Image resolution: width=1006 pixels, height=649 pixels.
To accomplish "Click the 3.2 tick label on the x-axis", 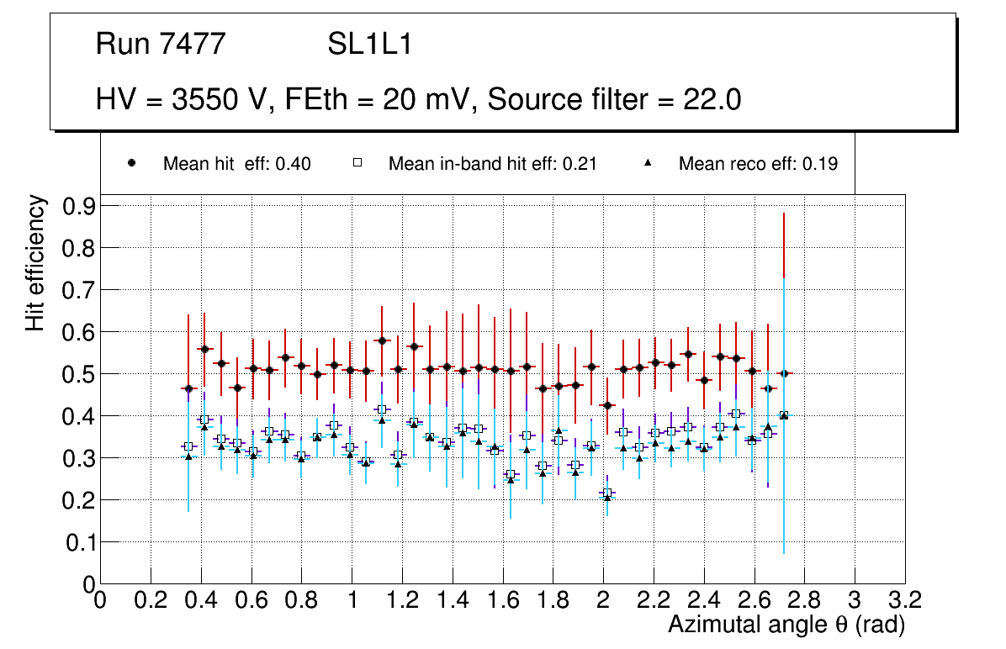I will (x=905, y=599).
